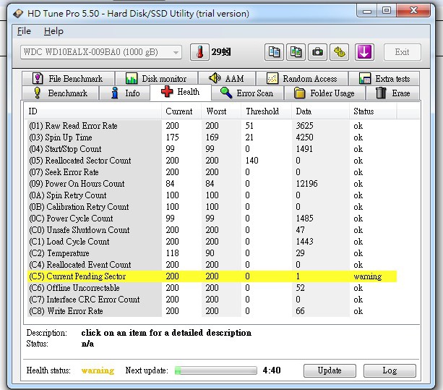The height and width of the screenshot is (390, 443).
Task: Sort by the Threshold column header
Action: pos(266,111)
